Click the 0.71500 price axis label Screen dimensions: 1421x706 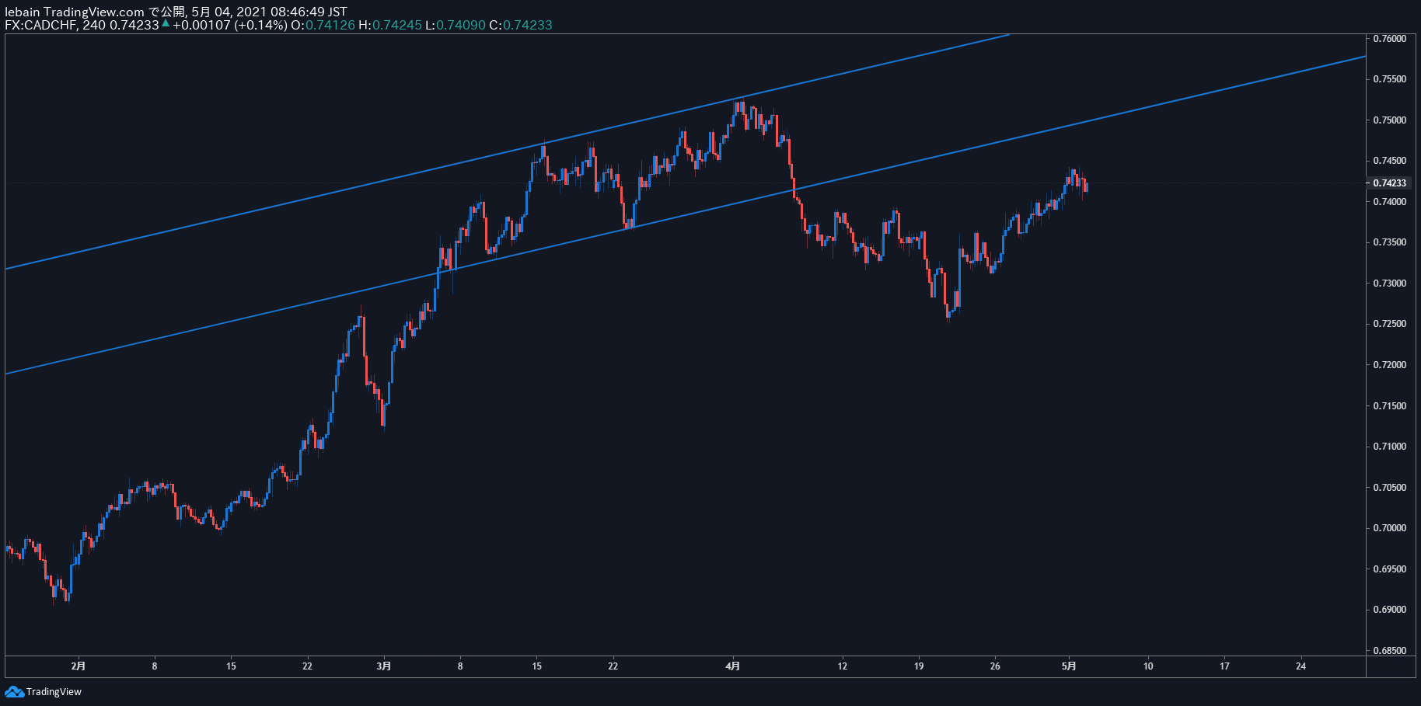pos(1389,406)
